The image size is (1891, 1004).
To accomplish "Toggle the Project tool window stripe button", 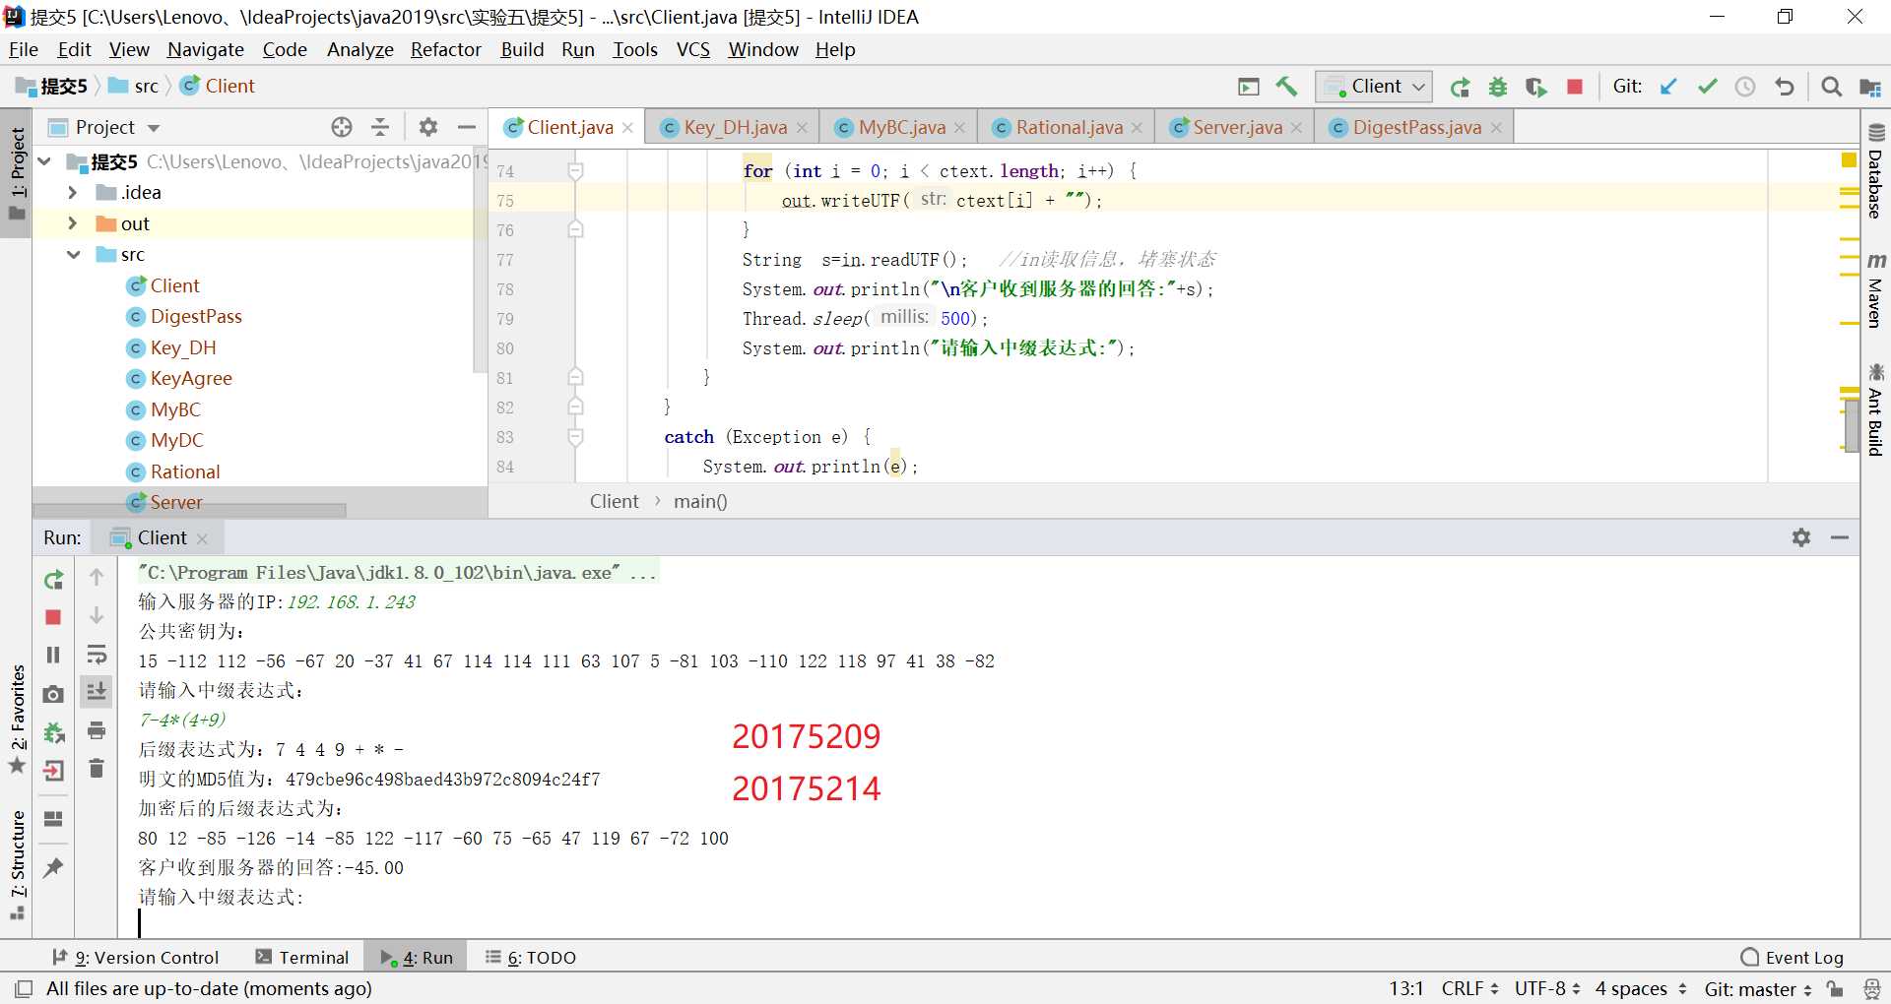I will (x=17, y=175).
